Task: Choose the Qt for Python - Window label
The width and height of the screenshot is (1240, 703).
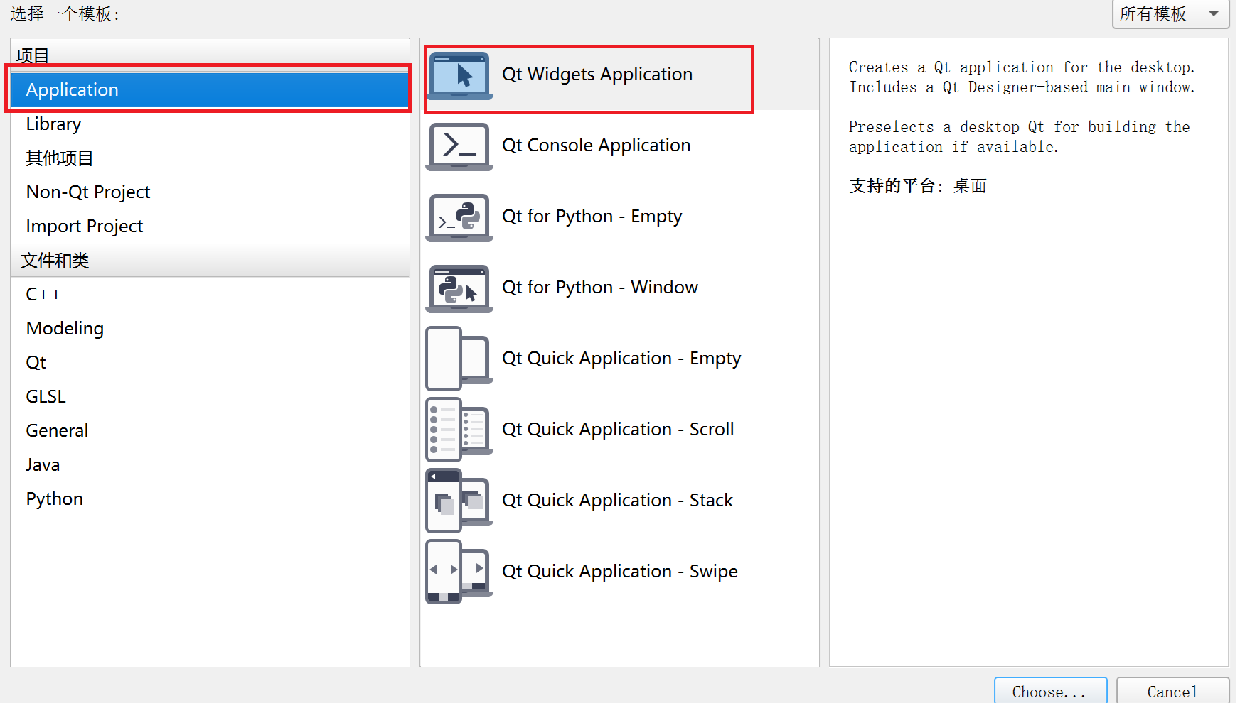Action: [x=600, y=288]
